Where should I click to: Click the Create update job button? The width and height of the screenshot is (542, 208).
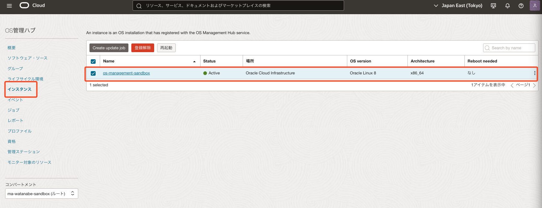[109, 48]
